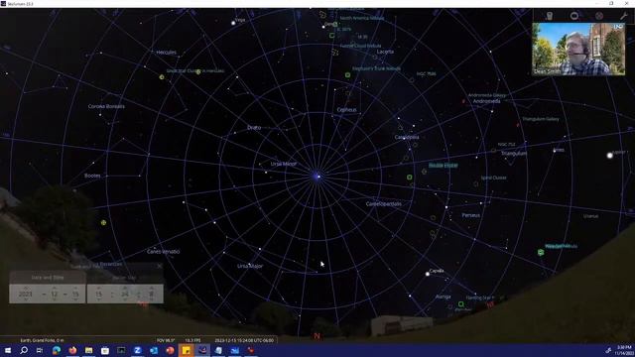Image resolution: width=635 pixels, height=357 pixels.
Task: Click the FPS readout in the status bar
Action: point(192,340)
